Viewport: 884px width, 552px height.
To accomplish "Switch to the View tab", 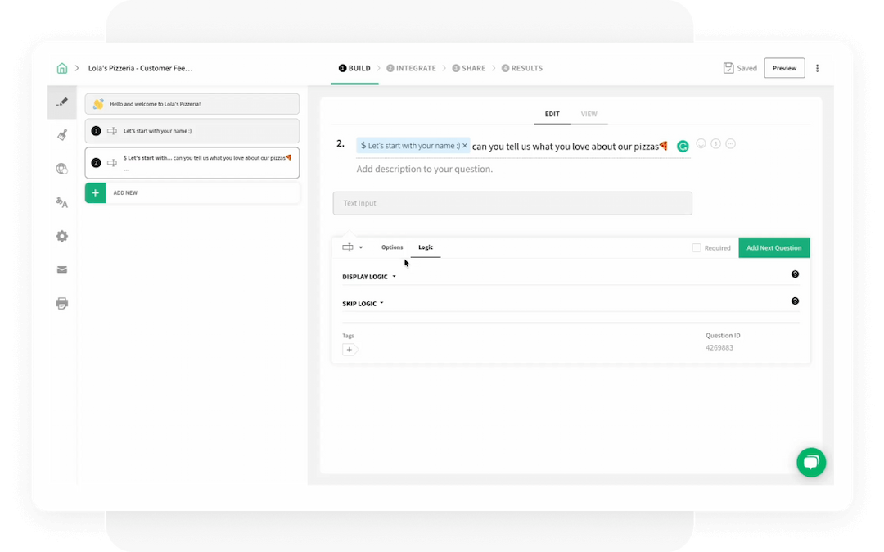I will [x=589, y=114].
